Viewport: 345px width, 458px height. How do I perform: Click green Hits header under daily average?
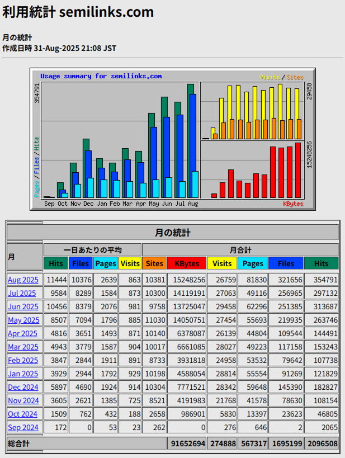click(56, 263)
